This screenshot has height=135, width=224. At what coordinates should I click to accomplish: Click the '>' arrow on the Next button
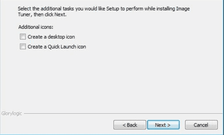[169, 125]
